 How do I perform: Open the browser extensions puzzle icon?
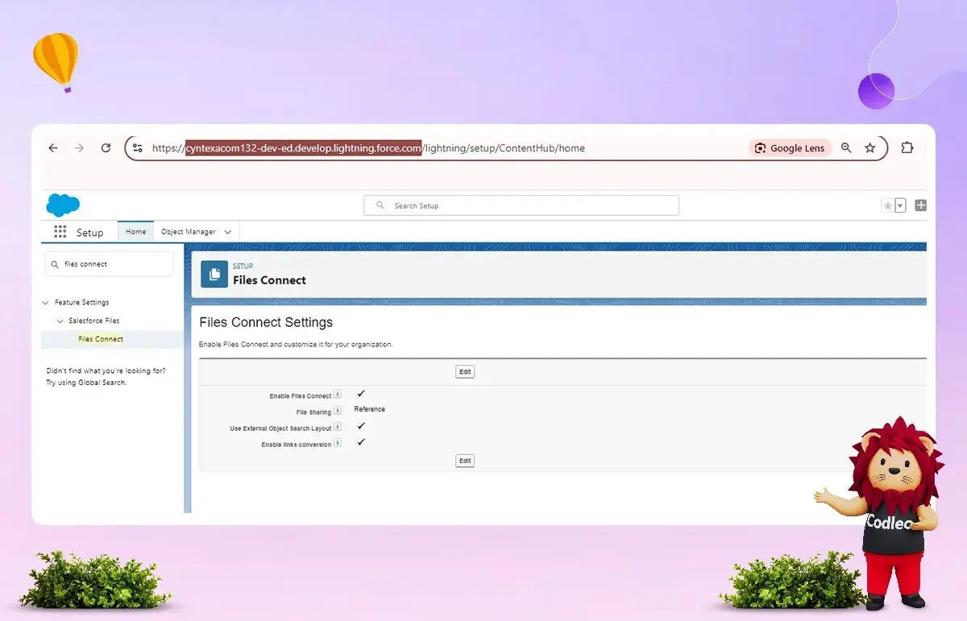pos(907,148)
